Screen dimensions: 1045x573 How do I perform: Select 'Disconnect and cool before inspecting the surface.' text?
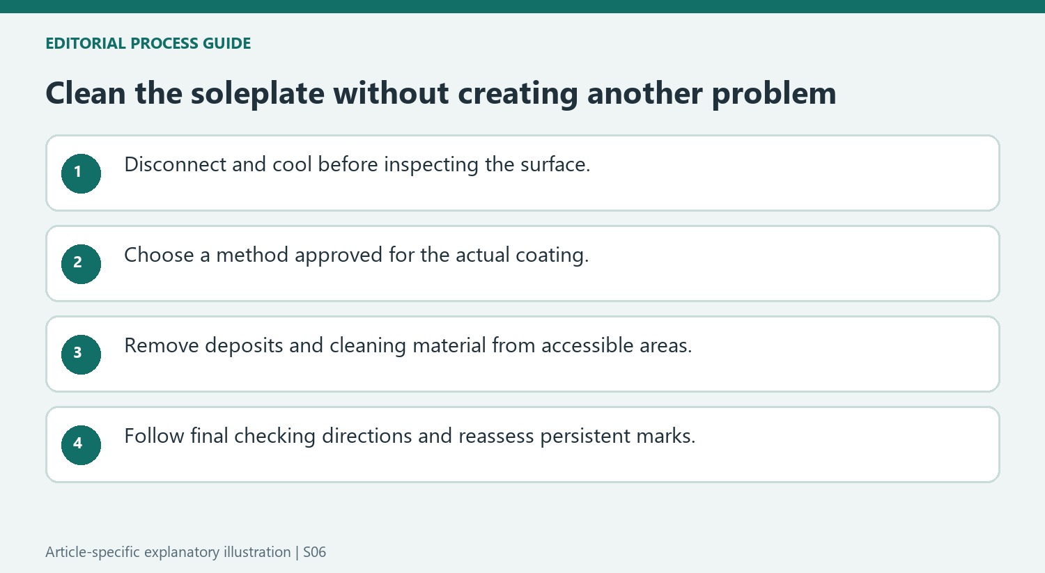click(357, 165)
